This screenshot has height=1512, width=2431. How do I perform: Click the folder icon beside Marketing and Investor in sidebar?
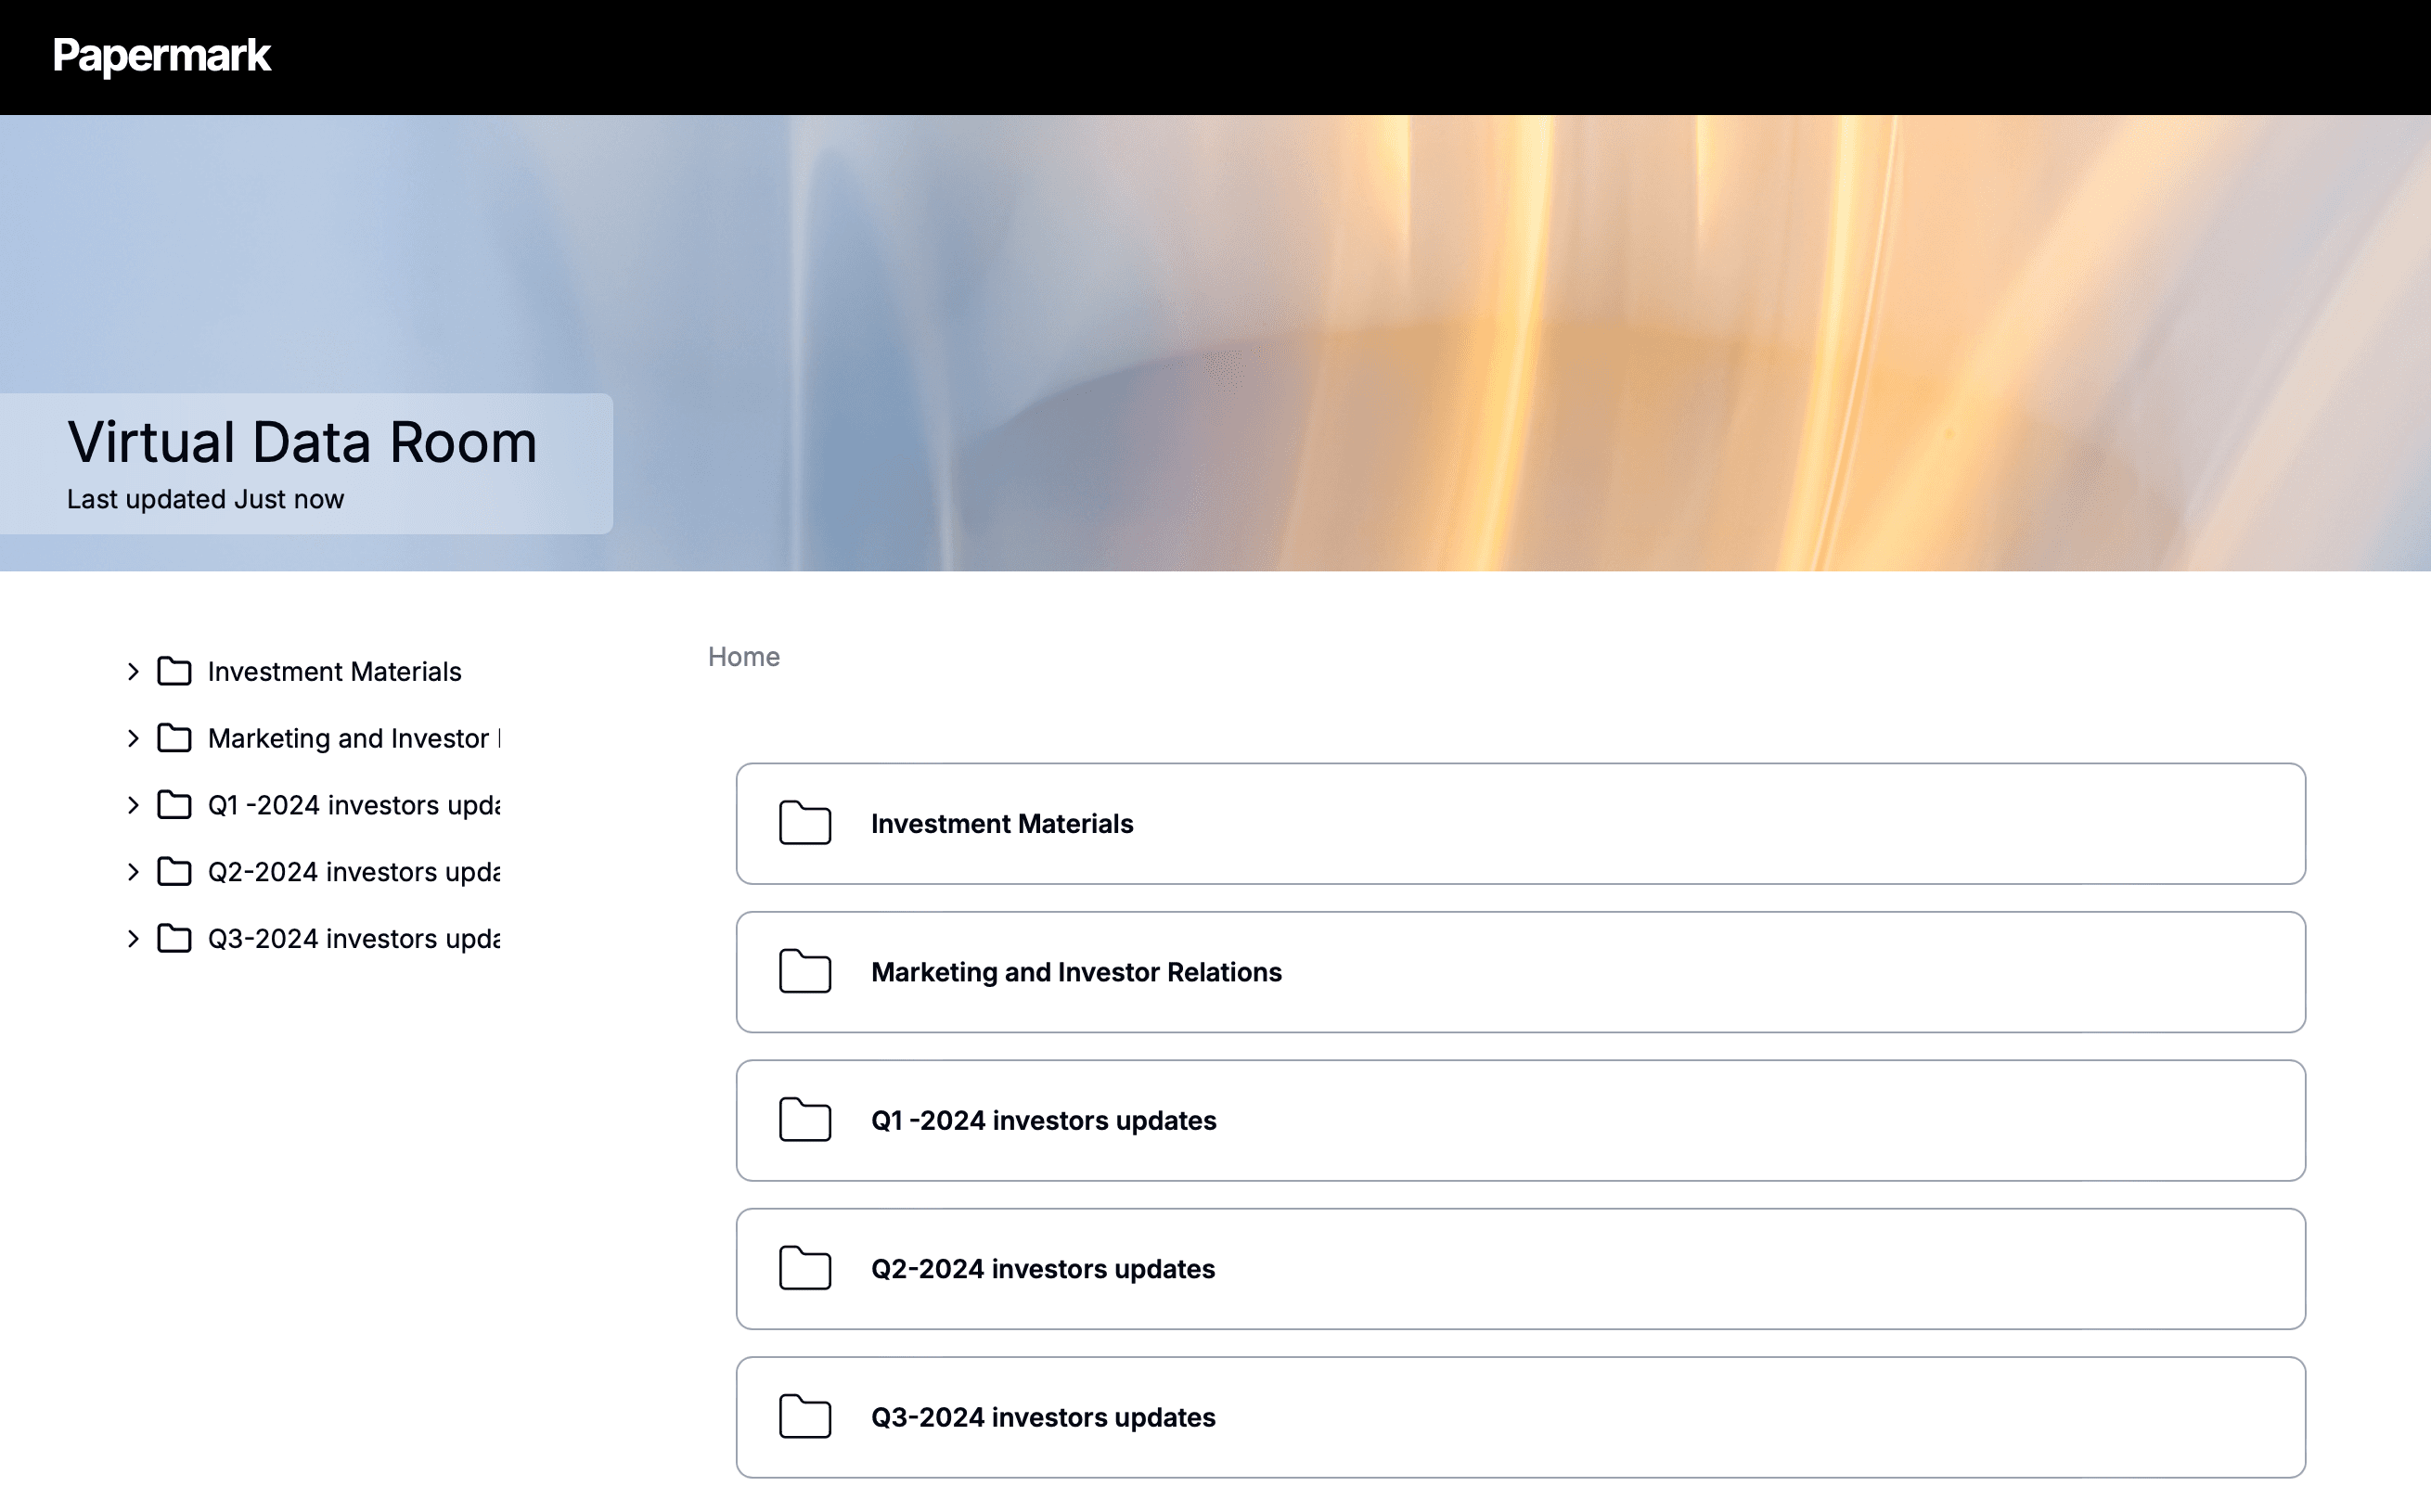click(174, 738)
